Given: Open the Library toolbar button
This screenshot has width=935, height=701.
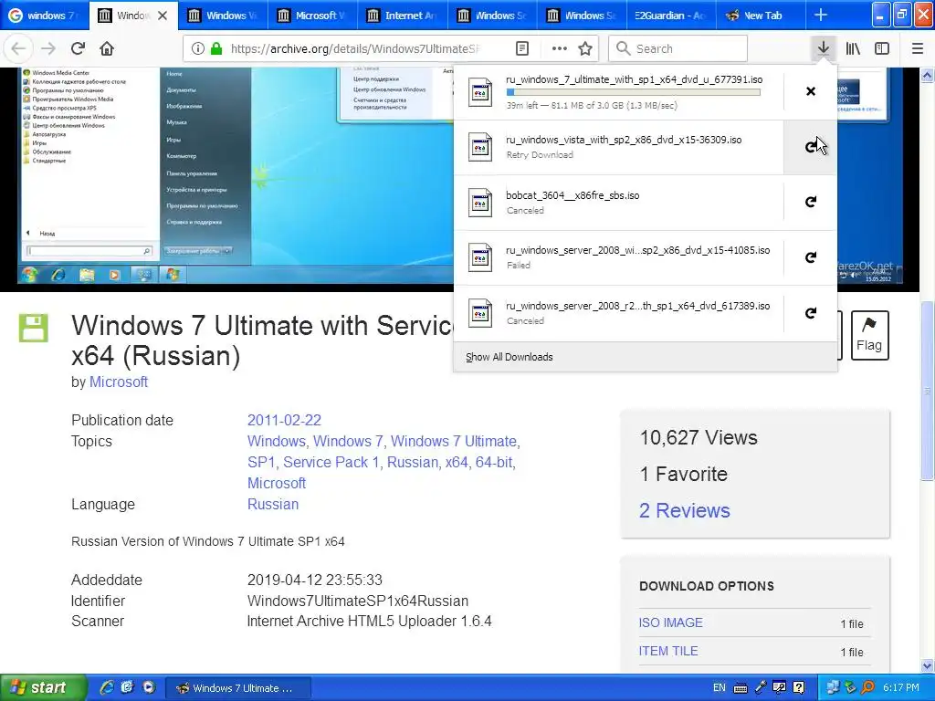Looking at the screenshot, I should [853, 48].
